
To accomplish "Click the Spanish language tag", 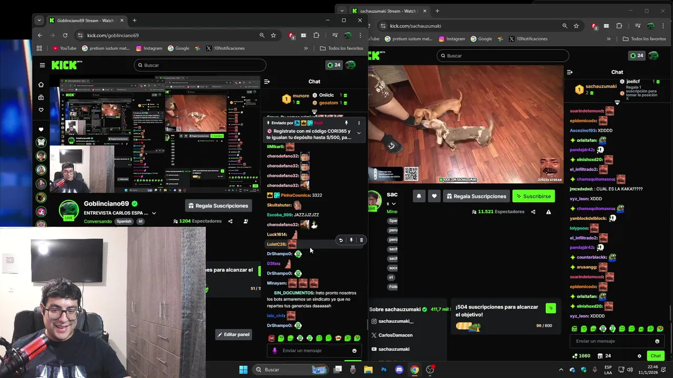I will [124, 222].
